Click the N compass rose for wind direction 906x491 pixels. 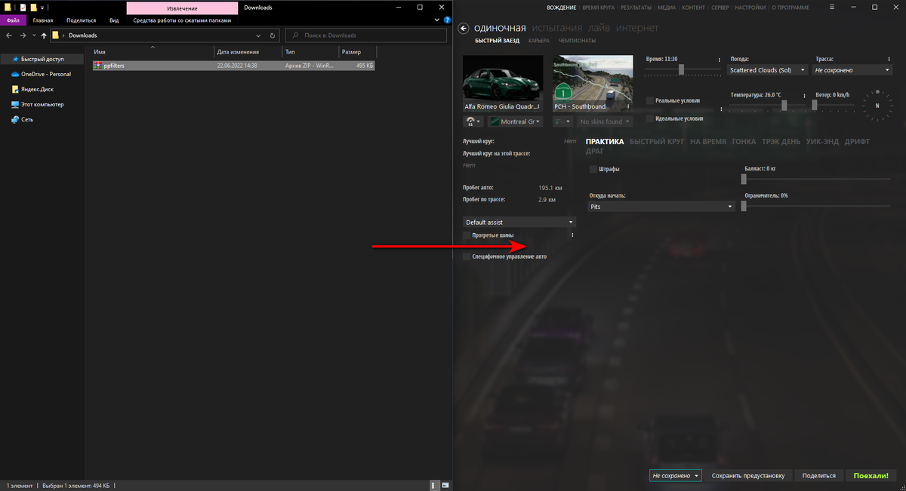click(x=878, y=106)
